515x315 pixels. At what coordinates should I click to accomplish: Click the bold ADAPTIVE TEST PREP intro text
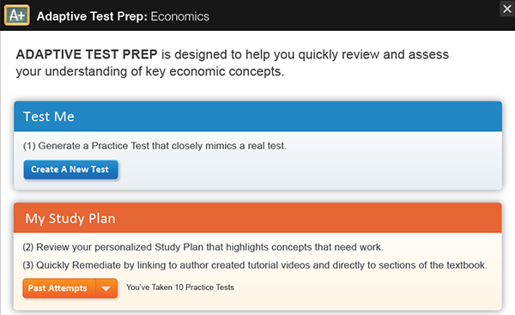pos(87,55)
